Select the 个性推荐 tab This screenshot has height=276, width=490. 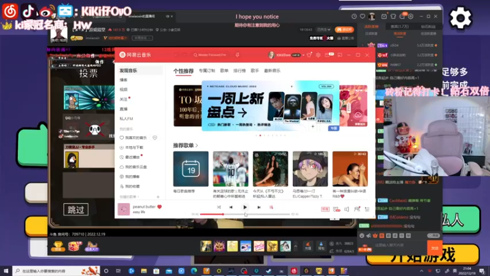click(183, 71)
